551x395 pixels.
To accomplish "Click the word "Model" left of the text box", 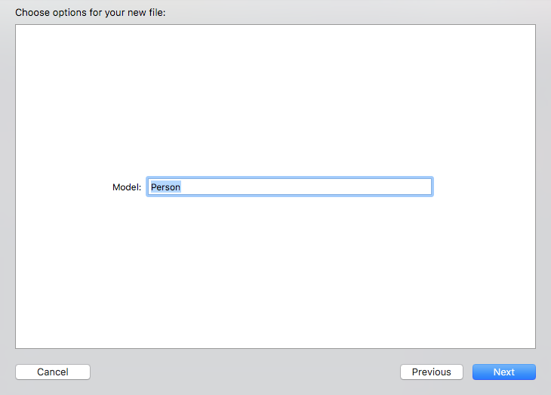I will [125, 187].
